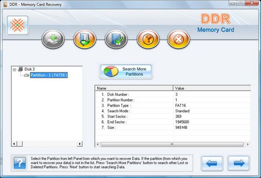Open help via the orange question mark icon

tap(148, 39)
